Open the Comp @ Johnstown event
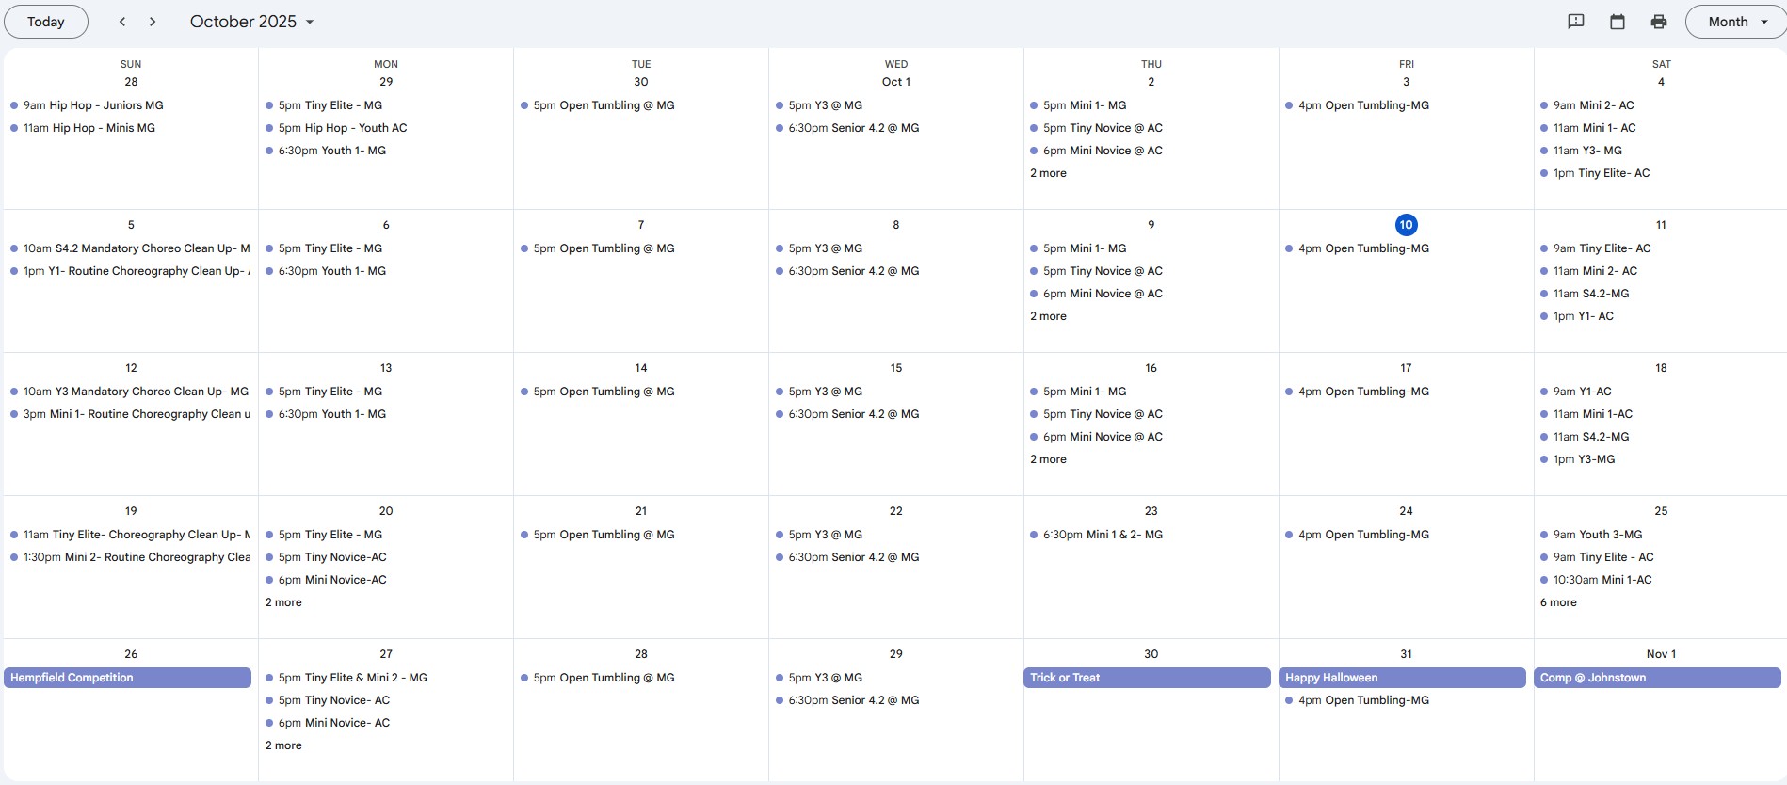 click(1657, 678)
